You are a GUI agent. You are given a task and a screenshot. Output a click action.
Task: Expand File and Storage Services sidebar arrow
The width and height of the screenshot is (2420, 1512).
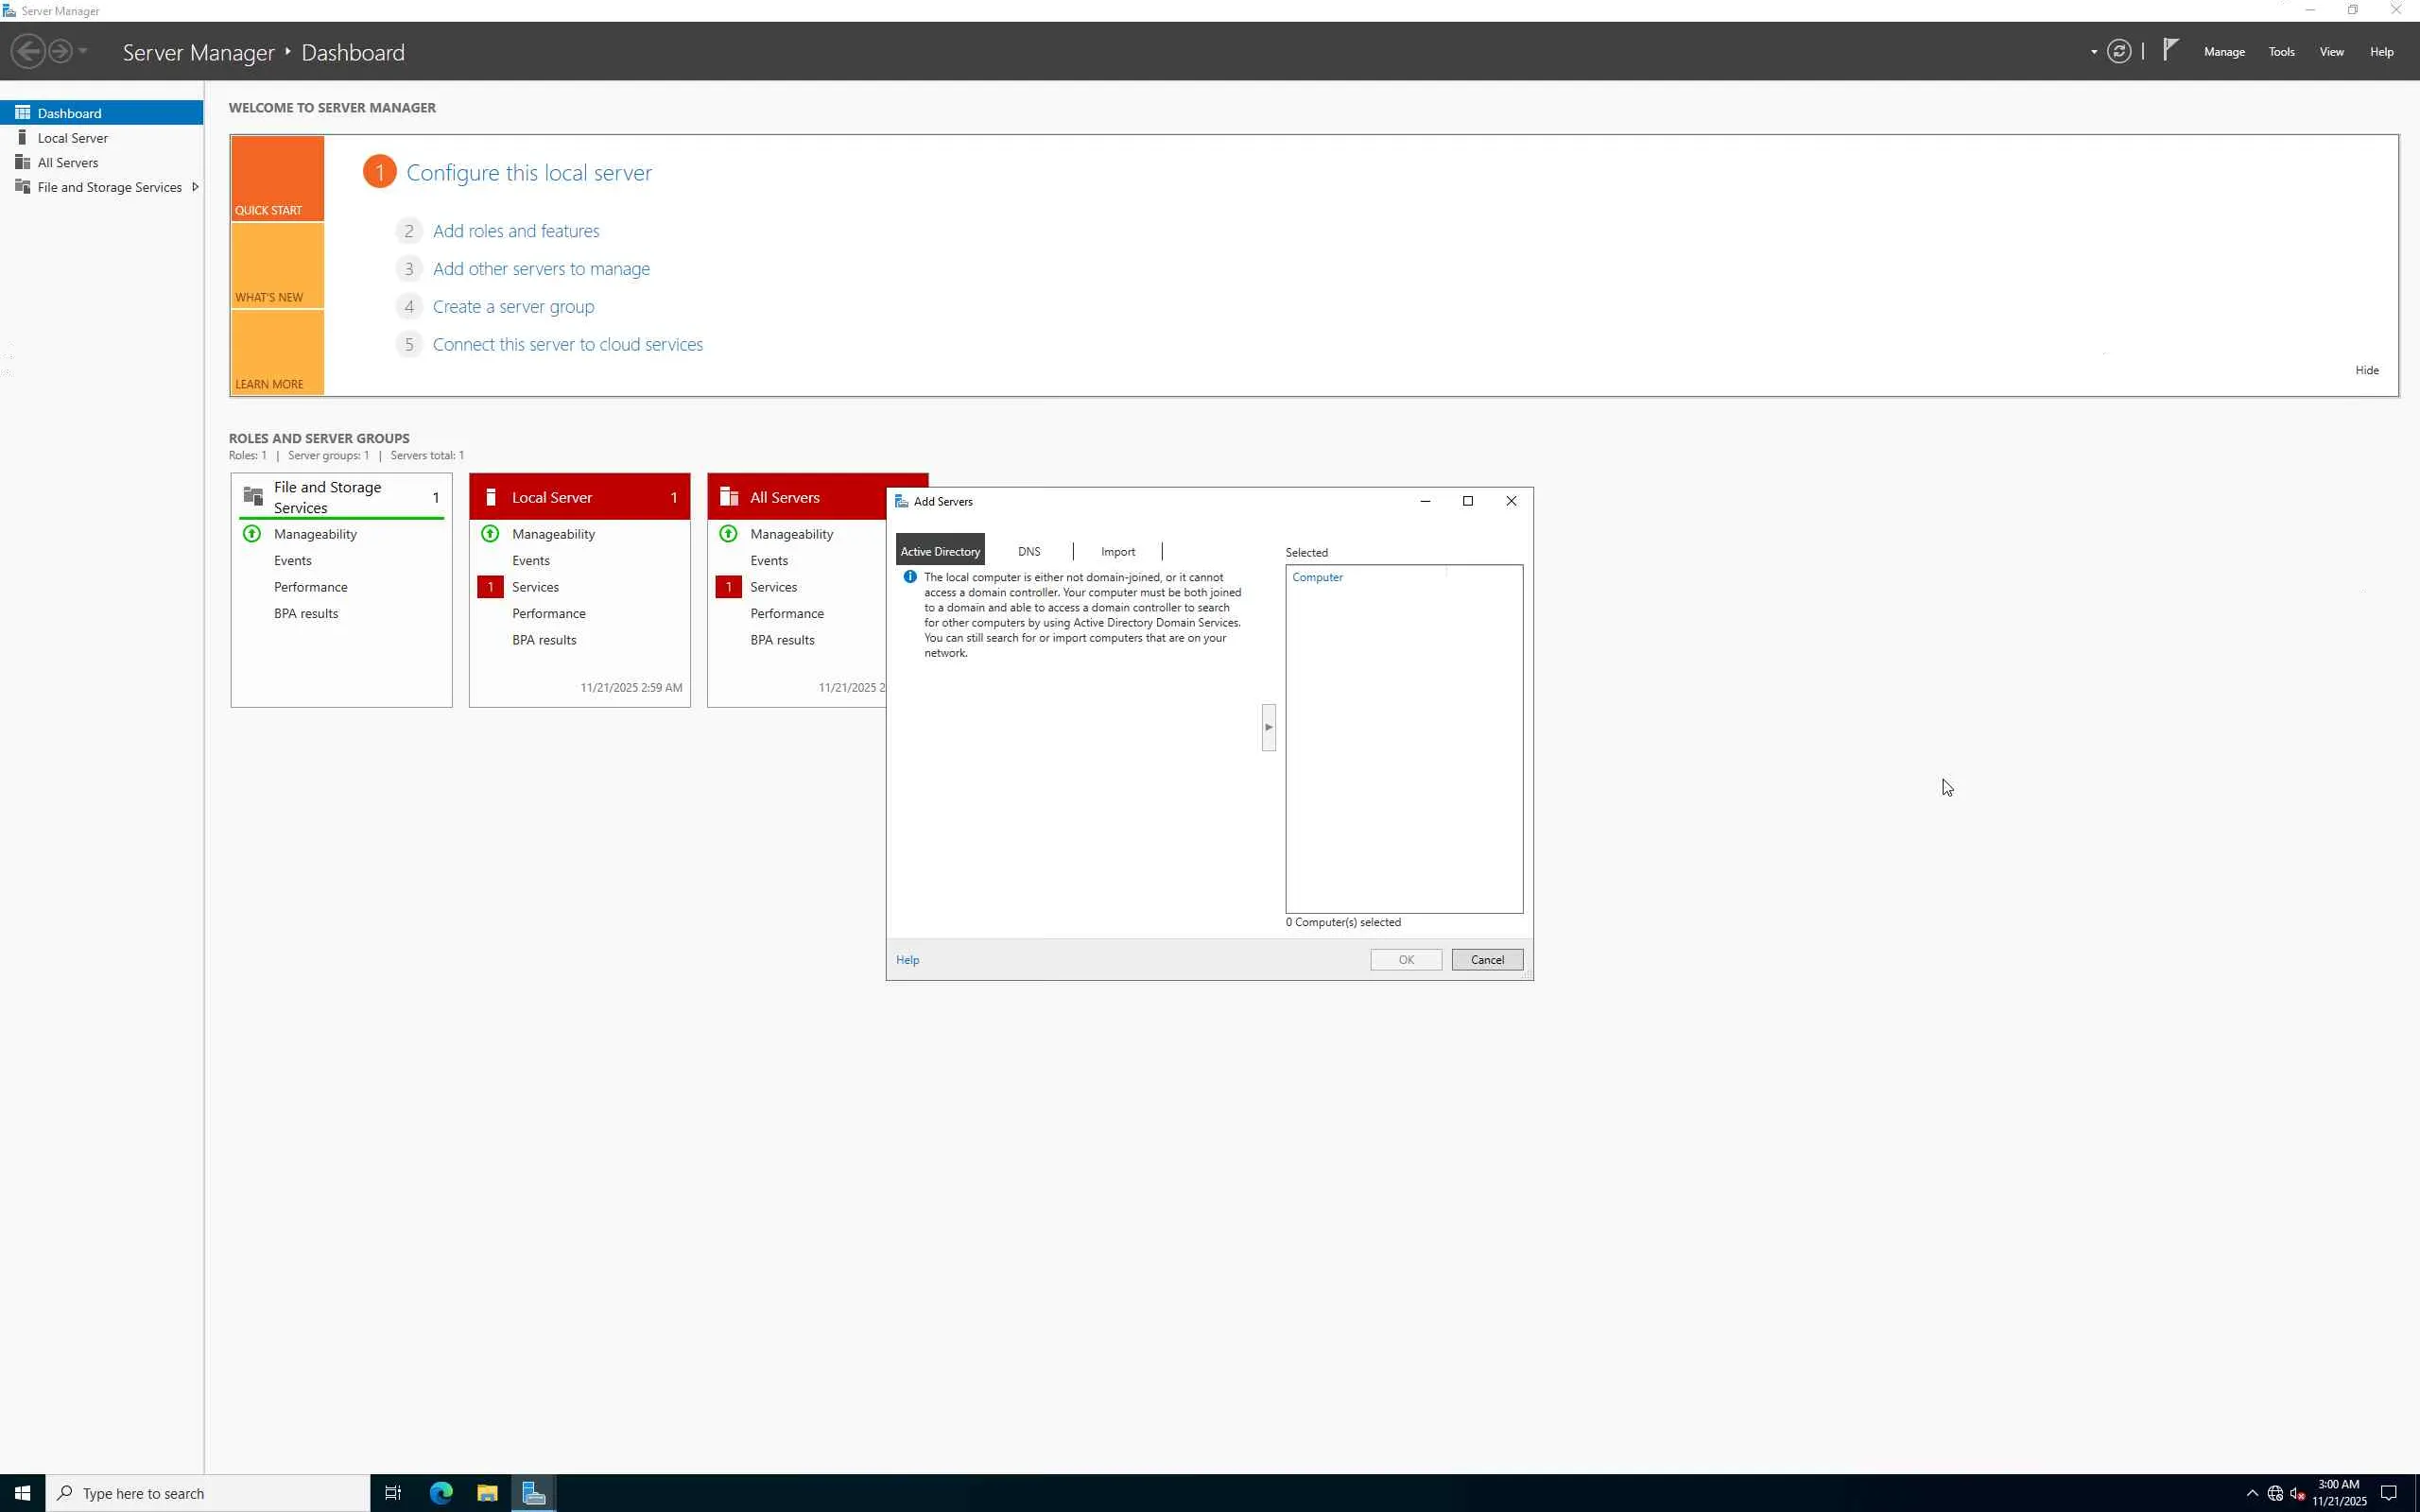point(195,187)
